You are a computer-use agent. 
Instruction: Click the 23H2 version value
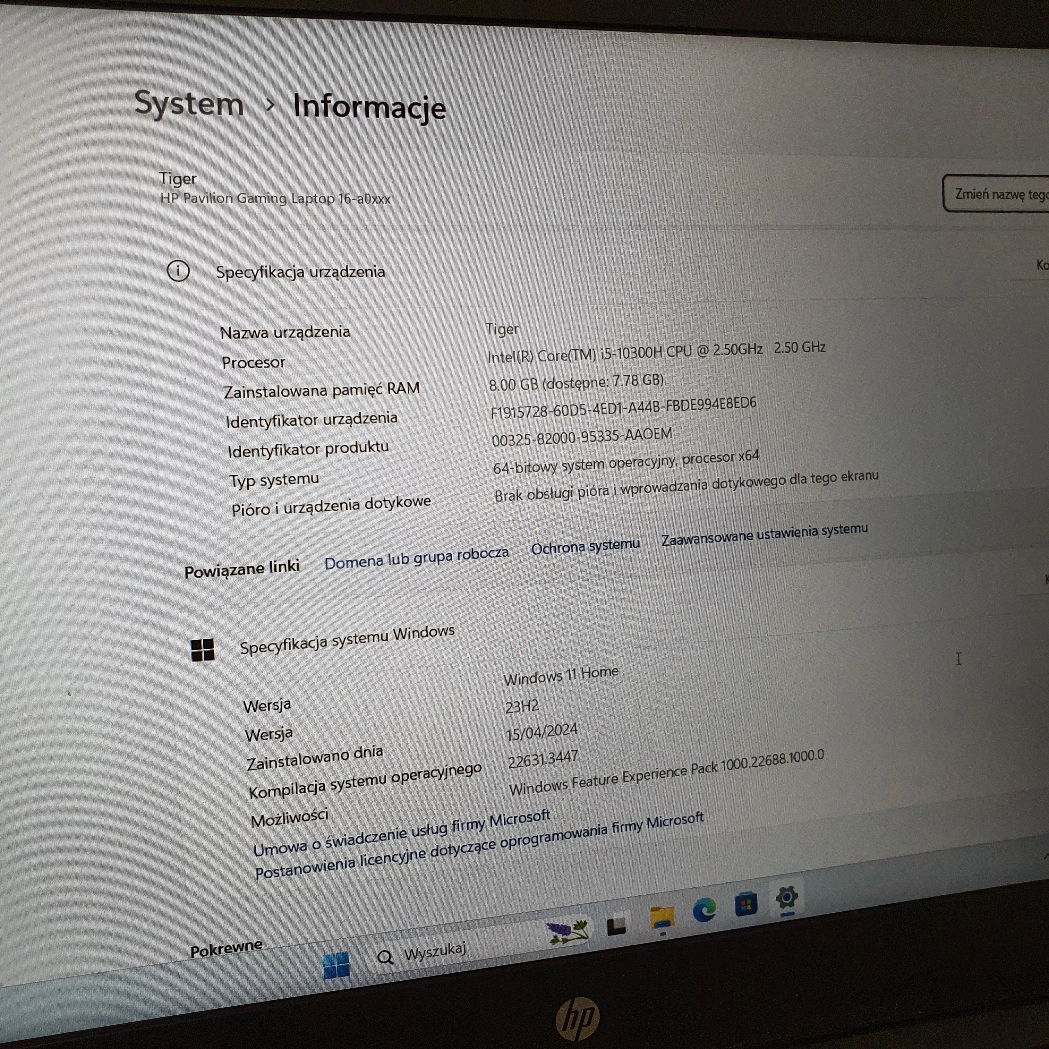coord(522,706)
